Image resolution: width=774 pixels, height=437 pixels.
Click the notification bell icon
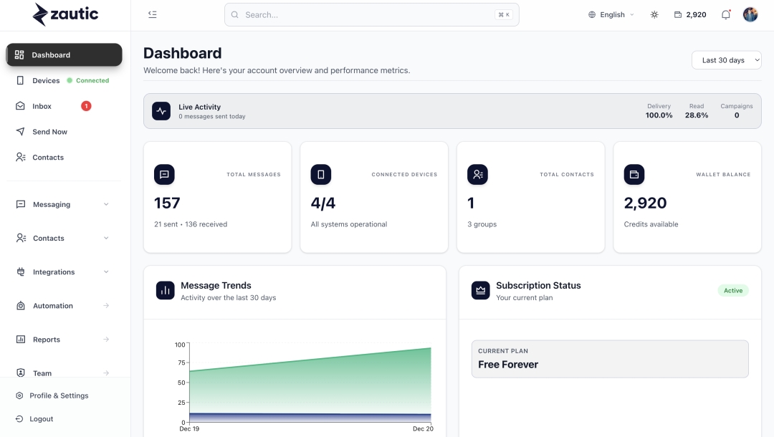(726, 14)
